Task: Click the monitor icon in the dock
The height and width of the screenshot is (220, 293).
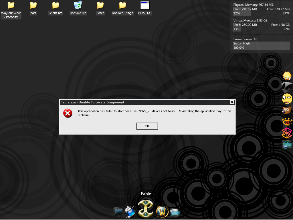Action: (x=118, y=212)
